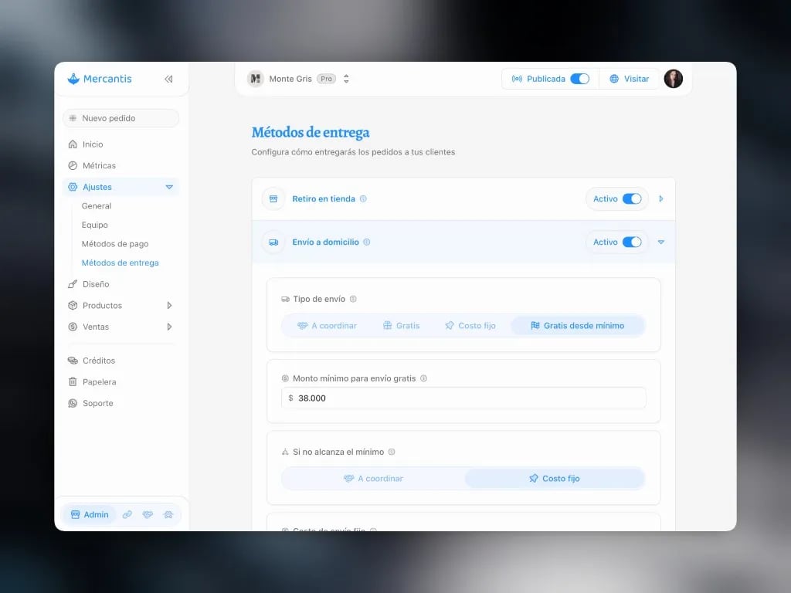
Task: Expand the Retiro en tienda section
Action: coord(661,198)
